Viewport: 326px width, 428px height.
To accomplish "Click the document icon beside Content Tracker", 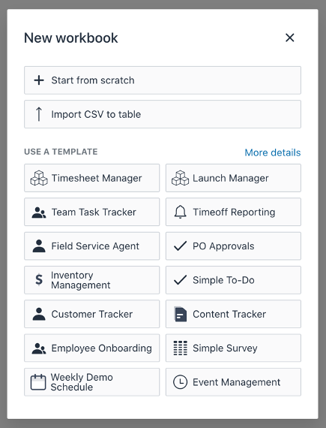I will tap(181, 314).
